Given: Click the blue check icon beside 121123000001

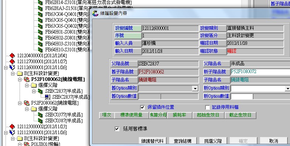Looking at the screenshot, I should 12,132.
